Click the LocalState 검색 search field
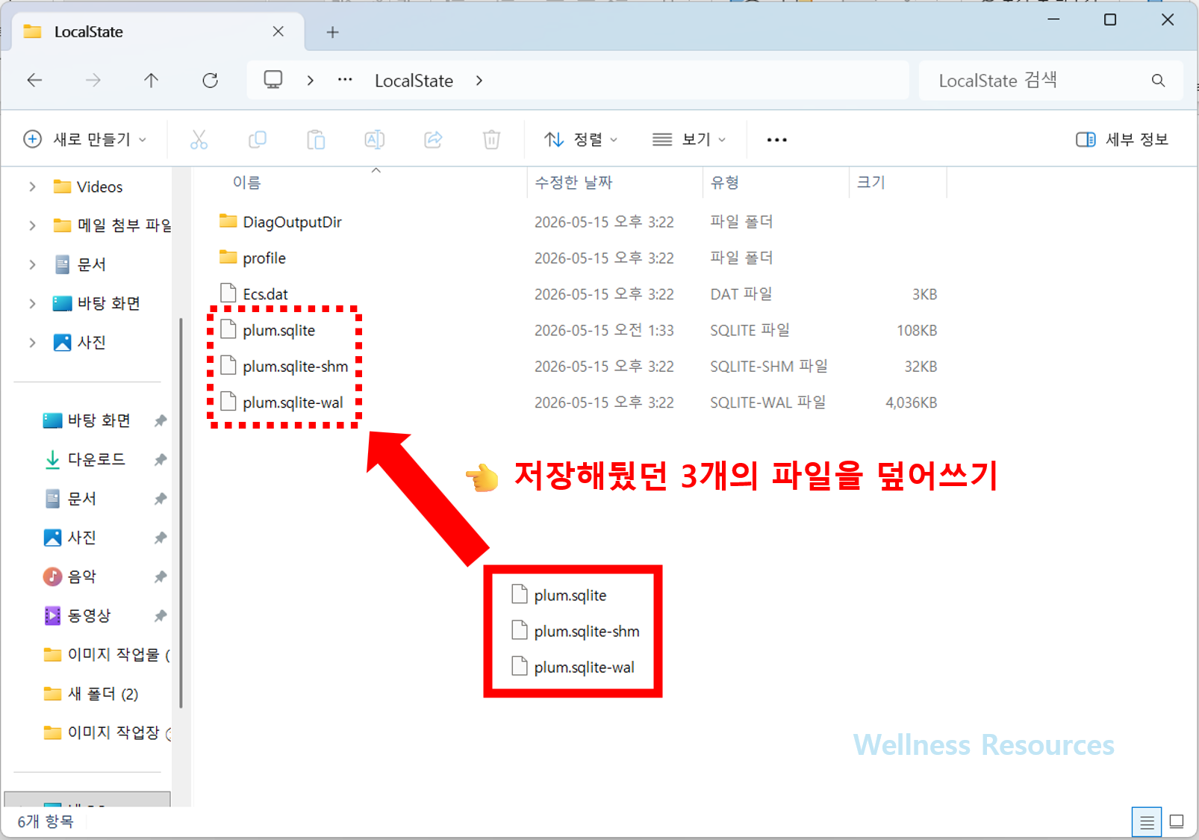Viewport: 1199px width, 840px height. [x=1050, y=81]
